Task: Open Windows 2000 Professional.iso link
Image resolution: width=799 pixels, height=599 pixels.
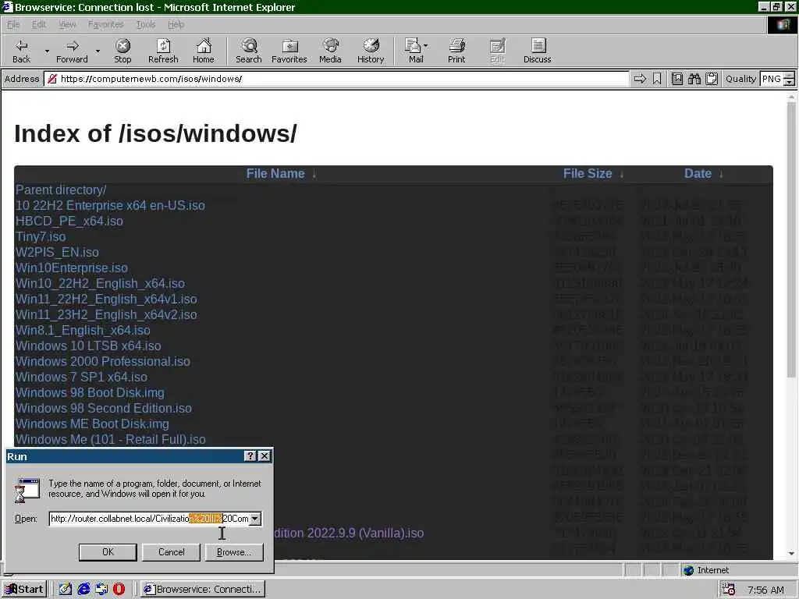Action: (102, 362)
